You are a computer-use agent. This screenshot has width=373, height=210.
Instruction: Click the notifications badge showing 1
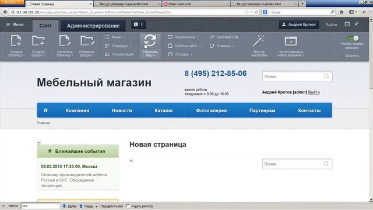(139, 24)
